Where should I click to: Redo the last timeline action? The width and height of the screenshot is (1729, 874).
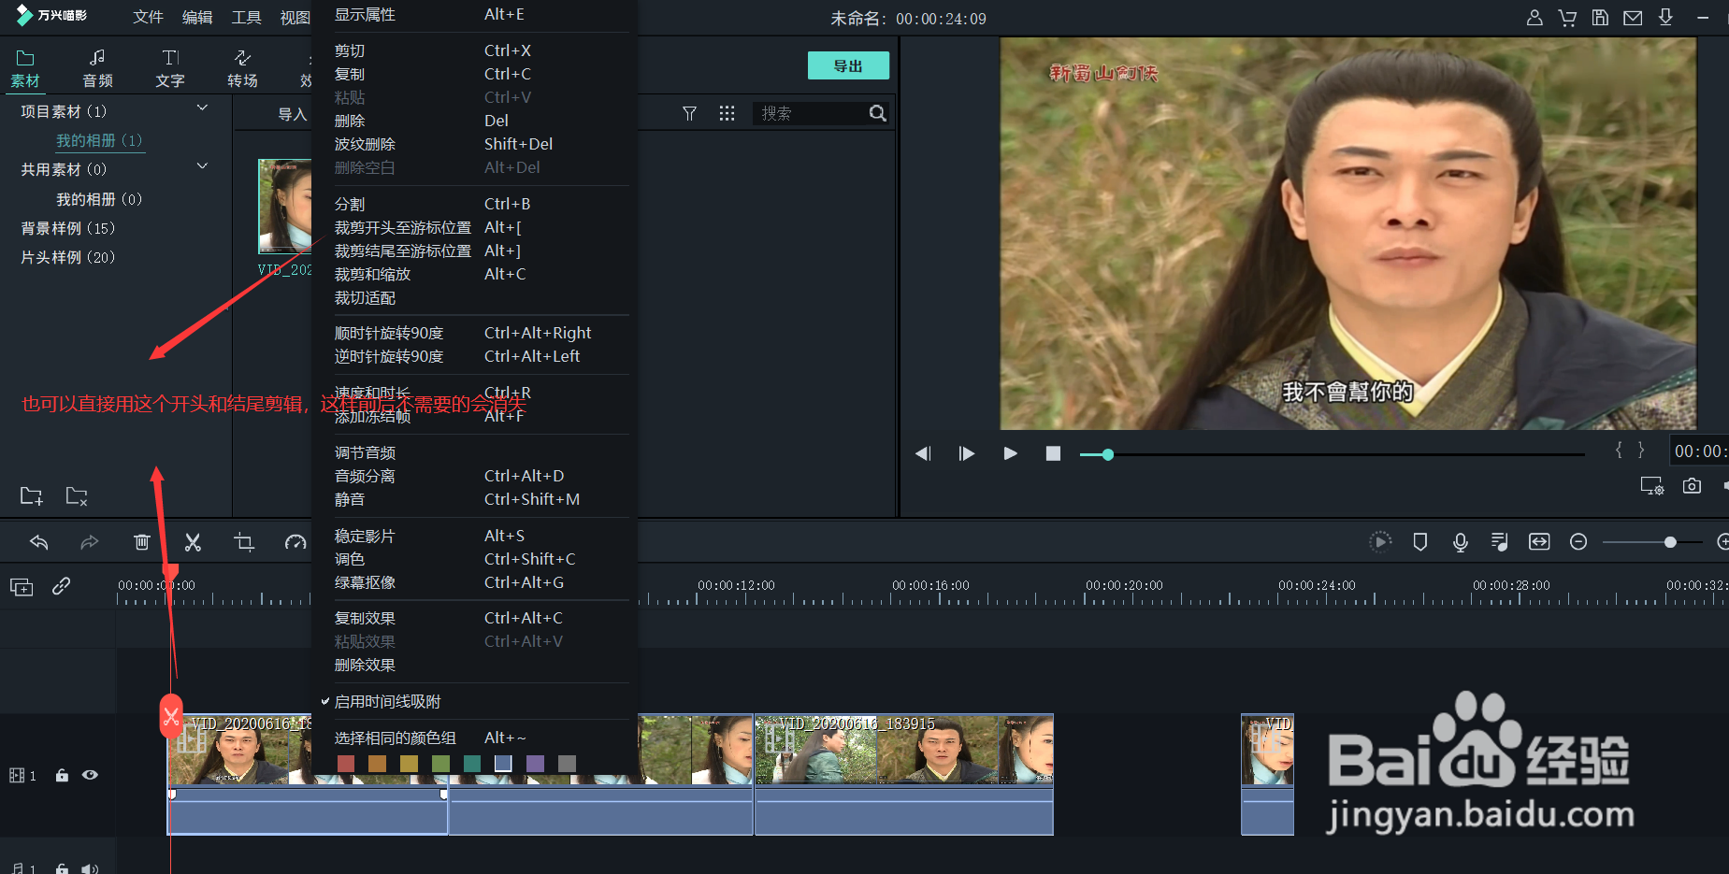[x=89, y=542]
